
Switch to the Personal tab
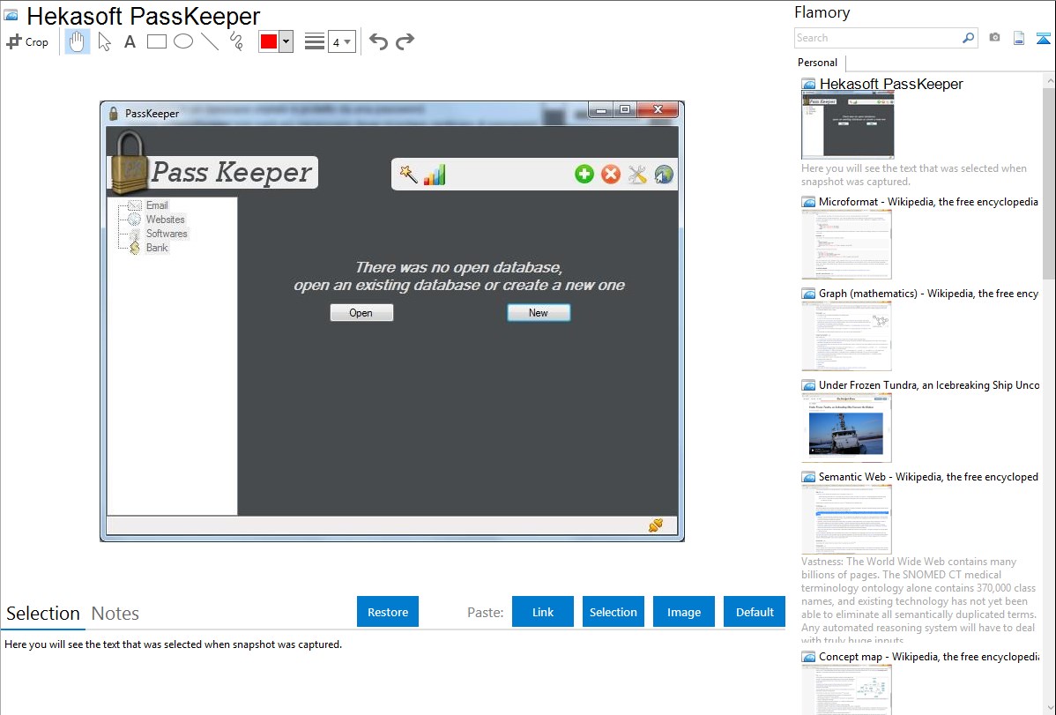coord(818,63)
